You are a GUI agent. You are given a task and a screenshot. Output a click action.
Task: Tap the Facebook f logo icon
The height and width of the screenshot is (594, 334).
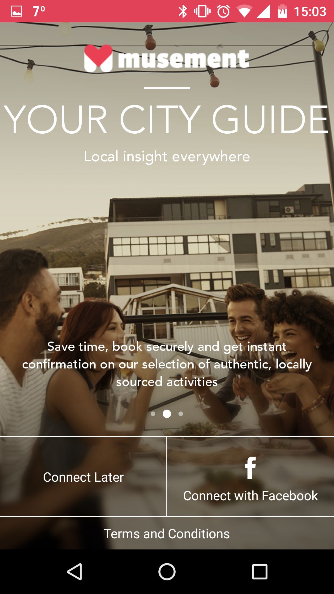click(x=250, y=467)
